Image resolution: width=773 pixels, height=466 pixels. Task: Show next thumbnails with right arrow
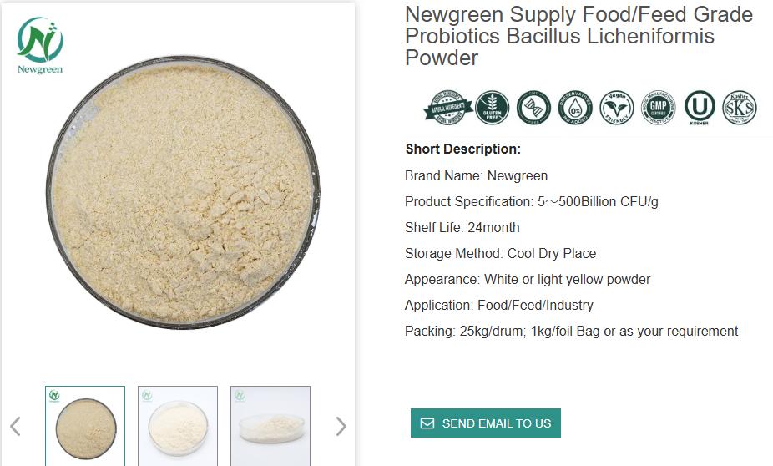point(341,426)
